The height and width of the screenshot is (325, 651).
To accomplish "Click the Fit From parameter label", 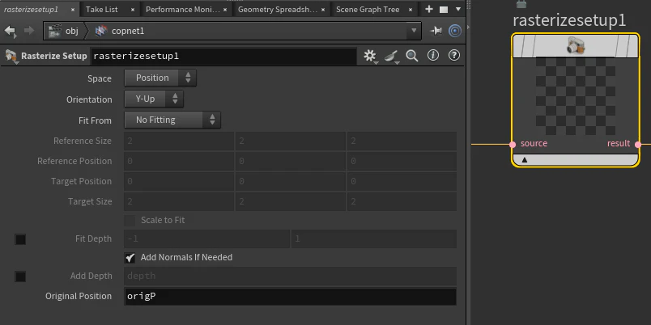I will pos(95,120).
